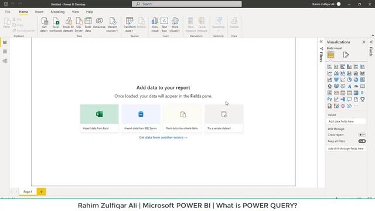Select the R script visual
The image size is (375, 211).
coord(363,93)
